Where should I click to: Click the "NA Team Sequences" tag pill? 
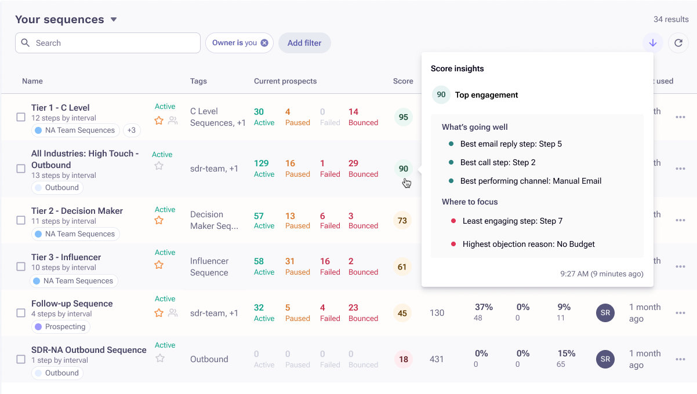75,130
